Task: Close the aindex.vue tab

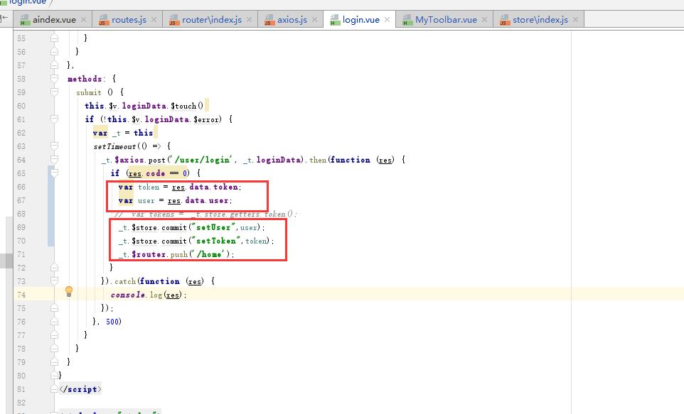Action: [84, 20]
